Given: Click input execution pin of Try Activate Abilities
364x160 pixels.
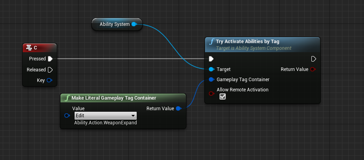Looking at the screenshot, I should pyautogui.click(x=211, y=59).
